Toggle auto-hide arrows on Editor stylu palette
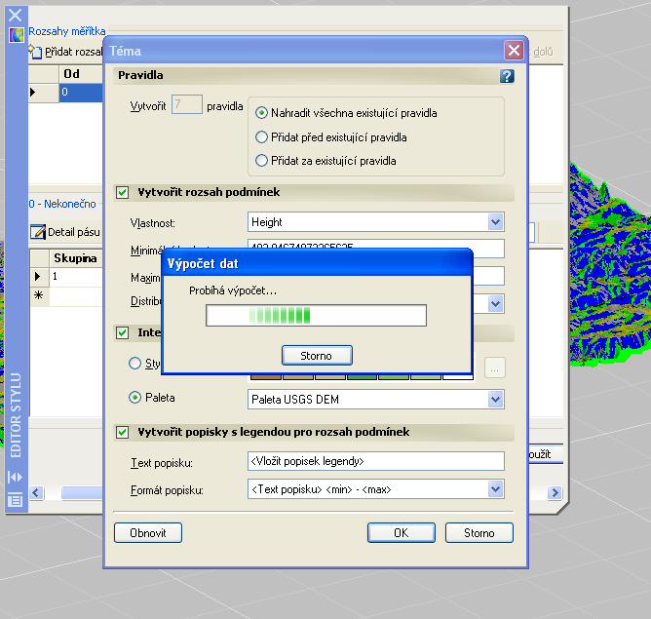This screenshot has height=619, width=651. coord(15,477)
